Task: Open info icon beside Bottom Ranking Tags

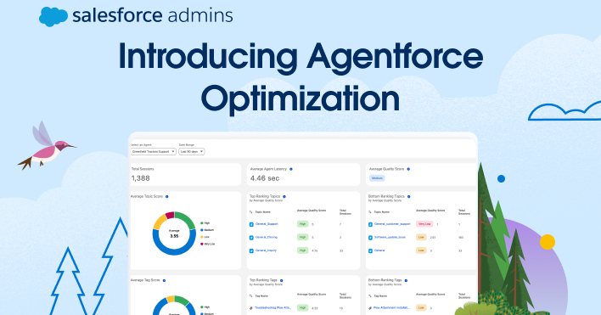Action: 406,280
